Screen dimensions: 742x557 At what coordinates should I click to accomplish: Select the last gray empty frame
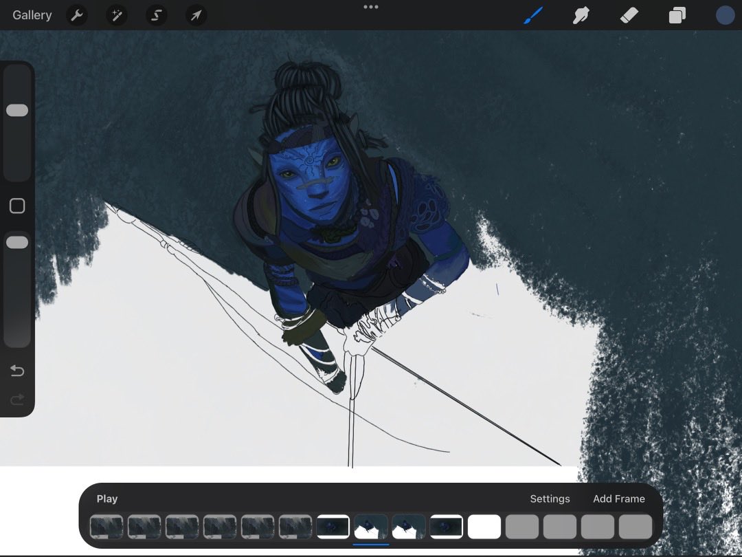[x=636, y=527]
